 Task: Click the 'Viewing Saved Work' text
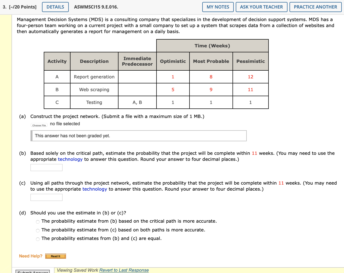pos(77,270)
